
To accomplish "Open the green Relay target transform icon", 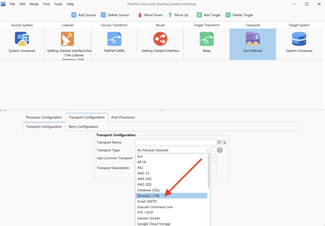I will point(207,39).
